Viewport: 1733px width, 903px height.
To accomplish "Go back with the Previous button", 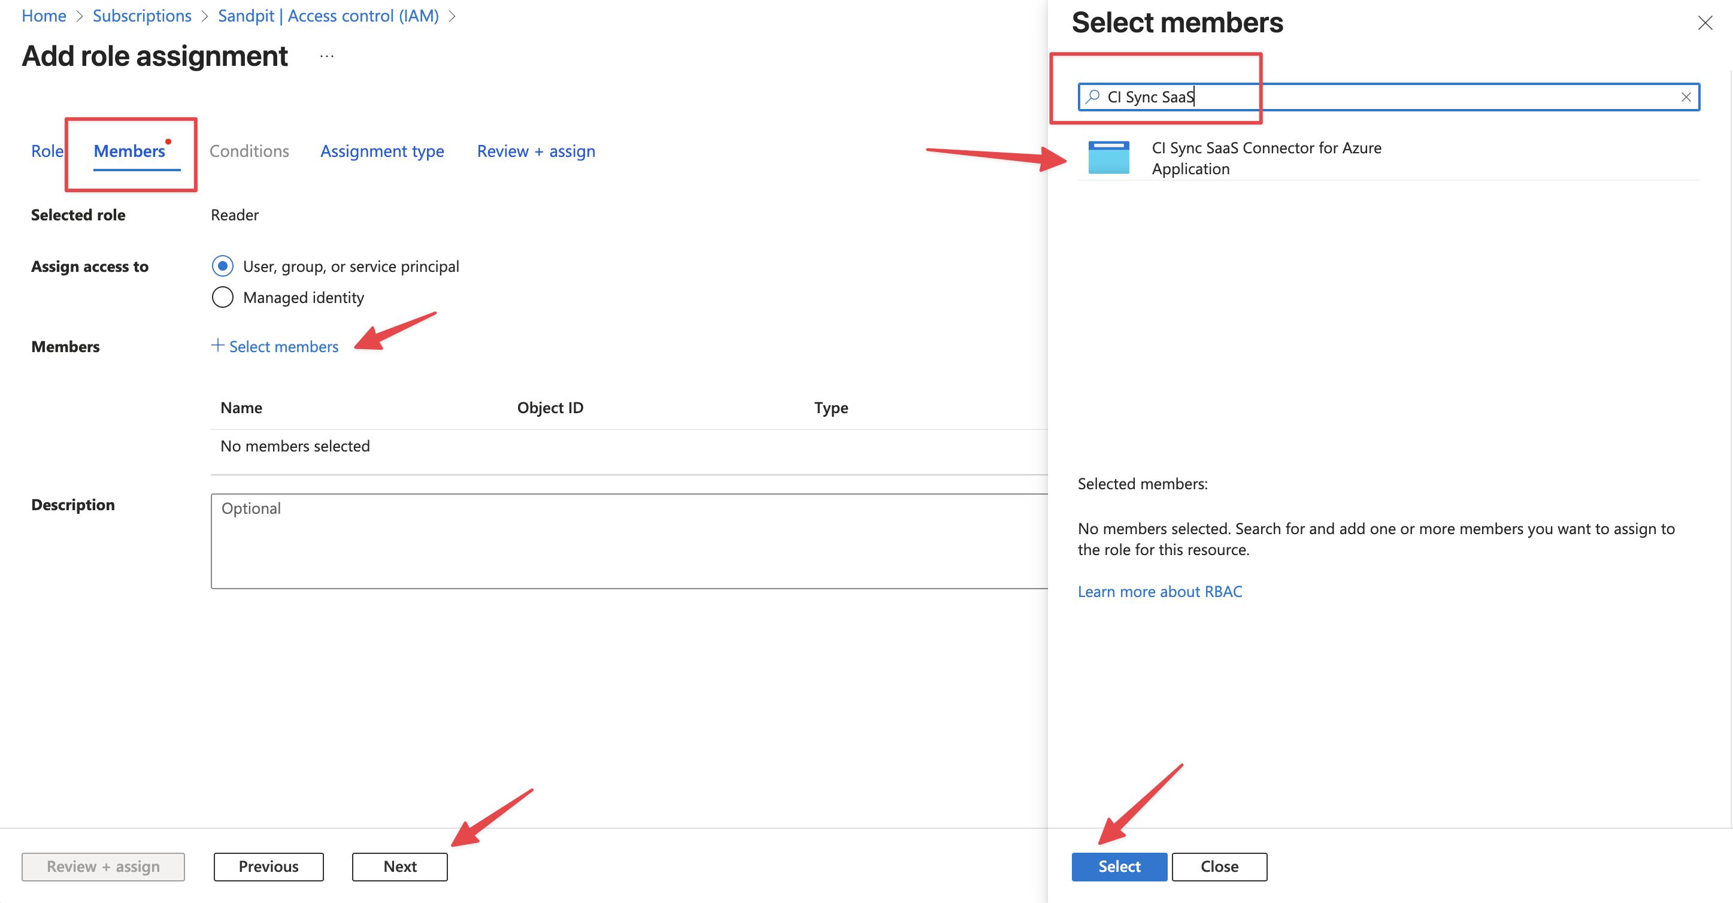I will pyautogui.click(x=268, y=866).
